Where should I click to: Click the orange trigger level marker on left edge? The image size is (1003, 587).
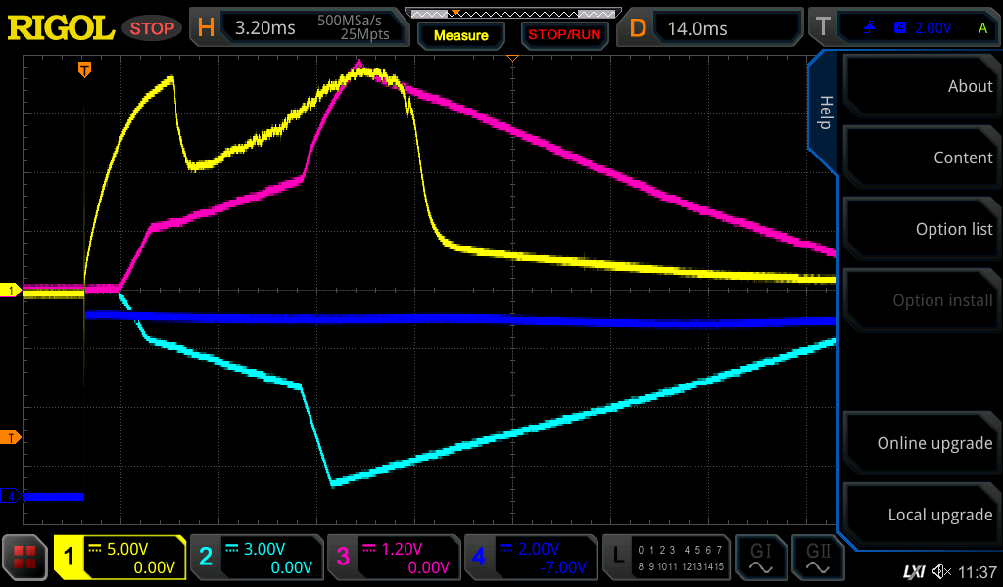(x=11, y=436)
